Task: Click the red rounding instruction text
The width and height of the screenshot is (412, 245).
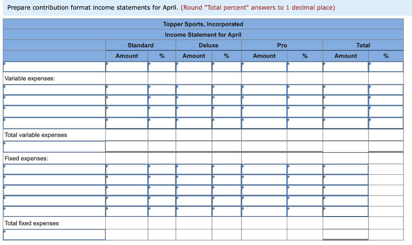Action: point(258,8)
